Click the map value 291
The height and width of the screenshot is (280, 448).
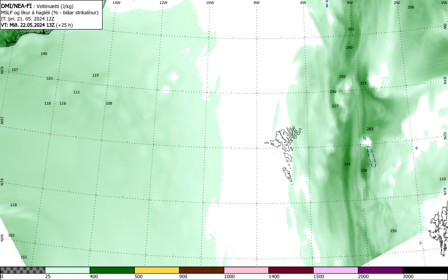[351, 29]
